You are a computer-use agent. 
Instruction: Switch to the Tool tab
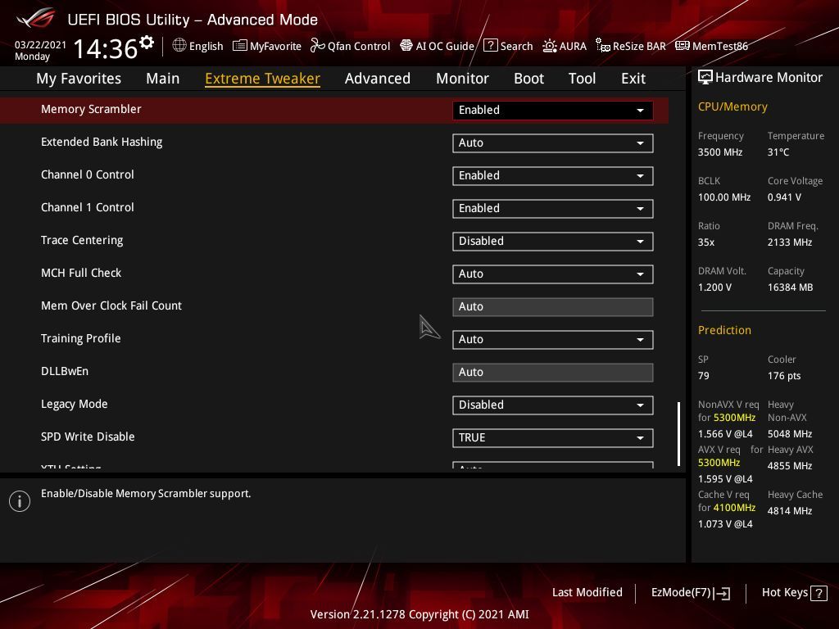tap(583, 79)
